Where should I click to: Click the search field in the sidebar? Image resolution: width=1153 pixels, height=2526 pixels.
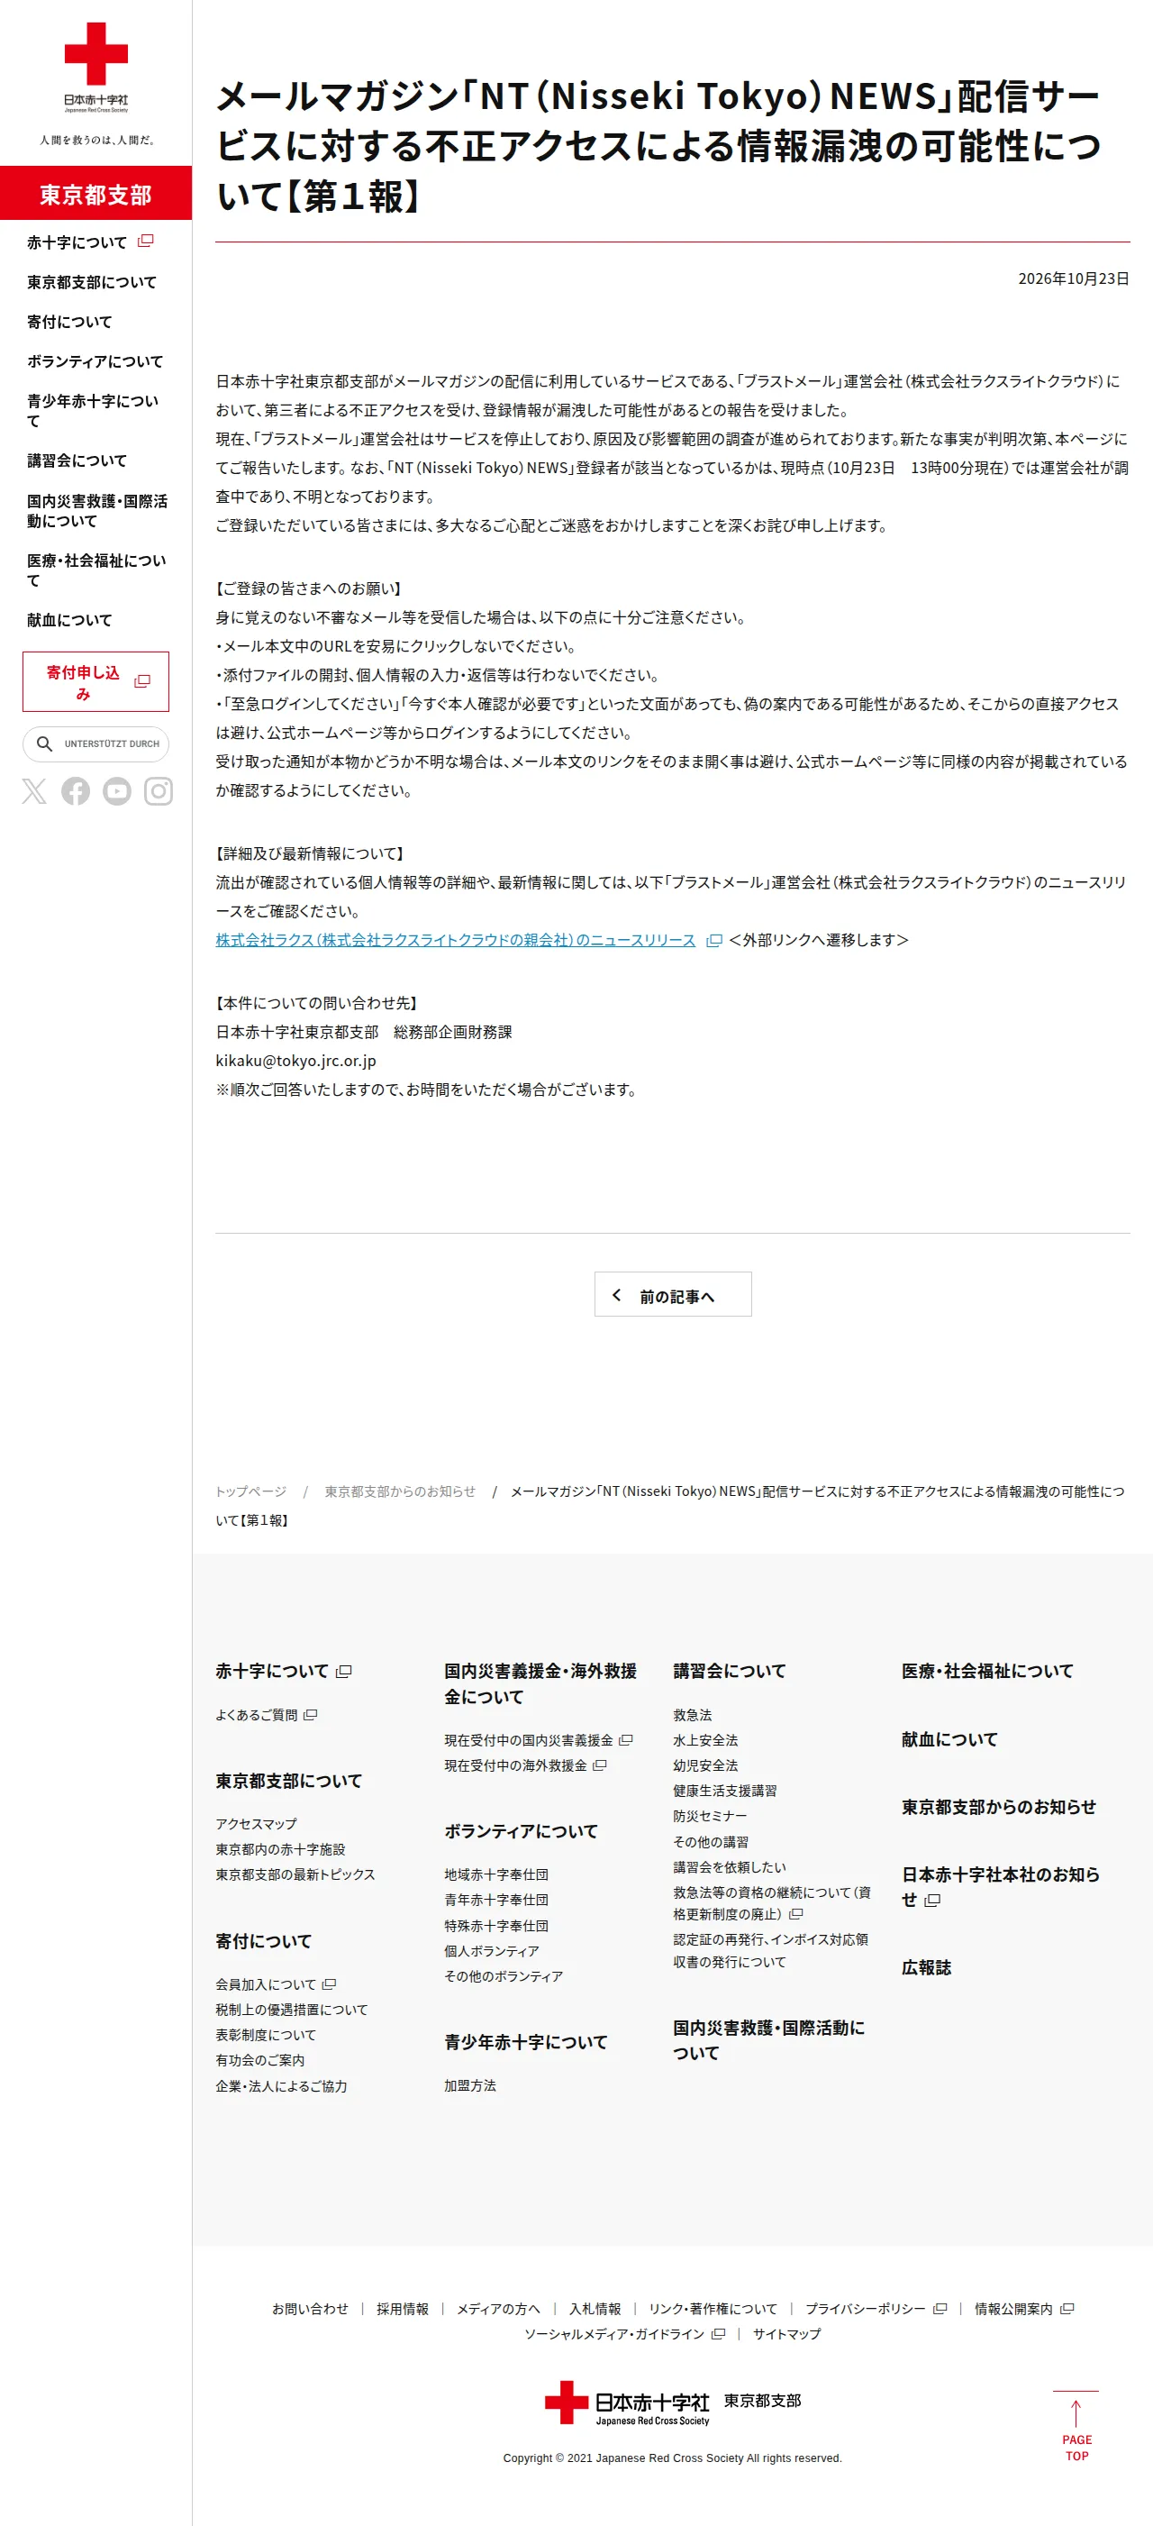pyautogui.click(x=96, y=744)
